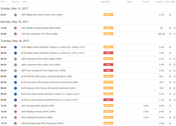This screenshot has height=126, width=176.
Task: Click High badge on Italian GDP (YoY) row
Action: [108, 53]
